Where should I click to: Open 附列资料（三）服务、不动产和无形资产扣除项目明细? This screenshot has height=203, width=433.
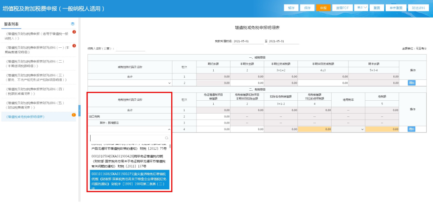37,77
